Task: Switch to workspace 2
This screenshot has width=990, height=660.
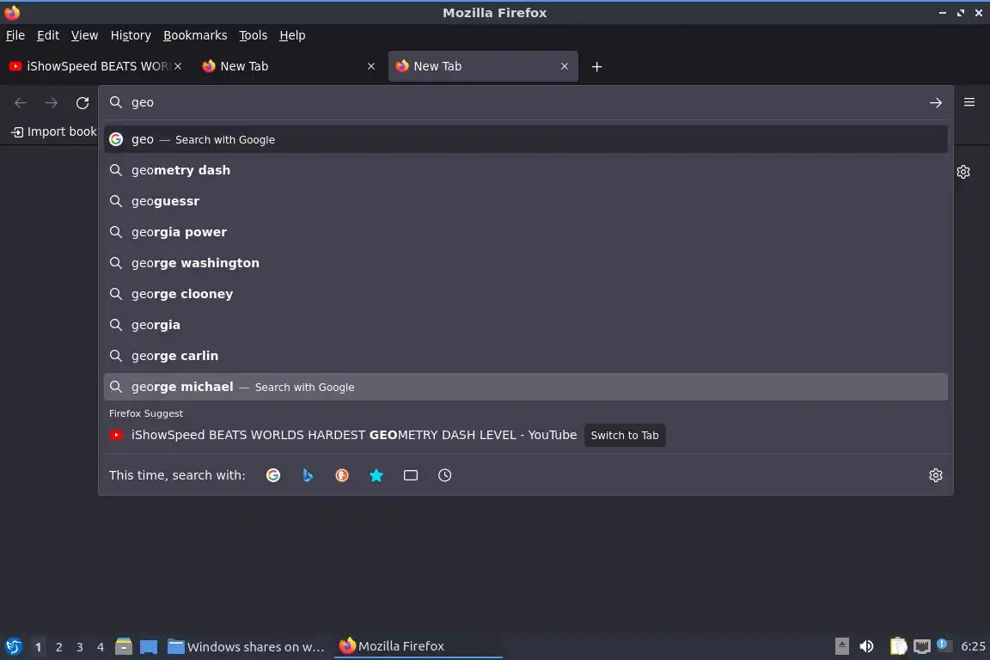Action: point(58,647)
